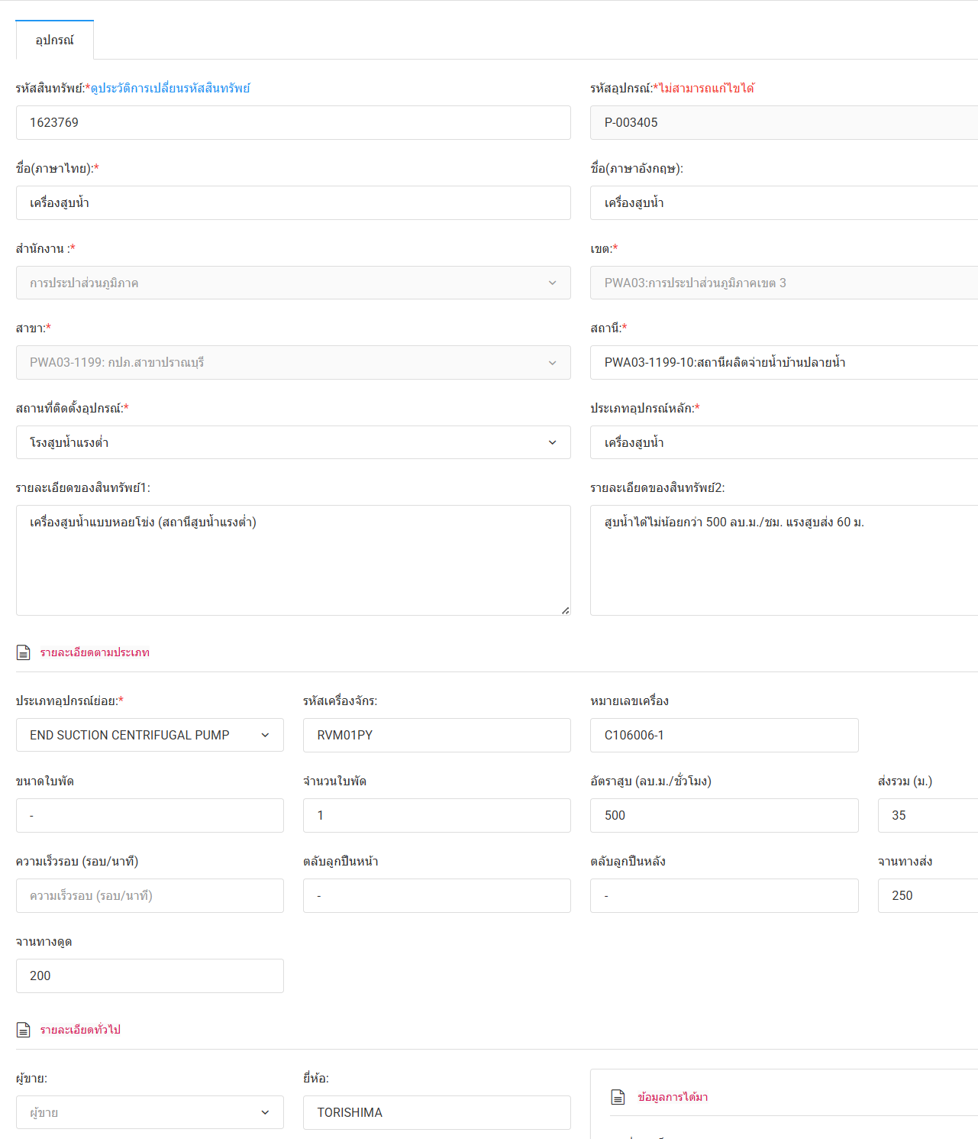
Task: Click document icon beside รายละเอียดตามประเภท heading
Action: point(24,652)
